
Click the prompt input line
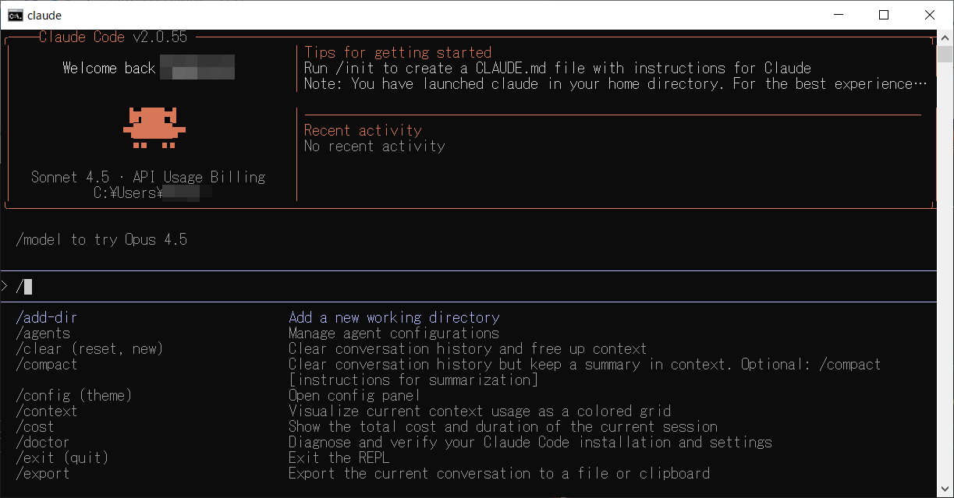468,287
